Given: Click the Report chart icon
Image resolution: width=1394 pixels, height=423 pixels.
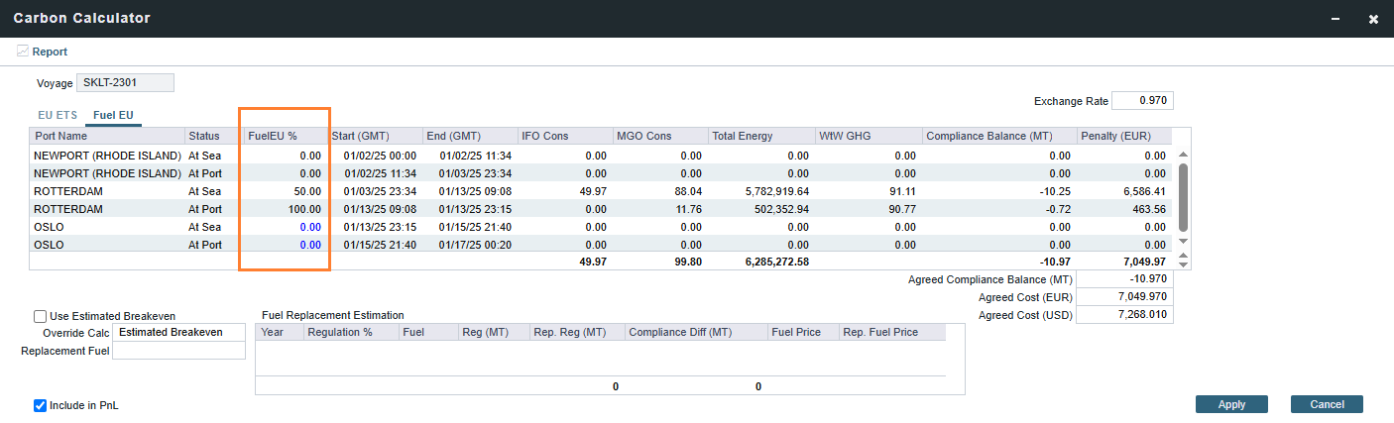Looking at the screenshot, I should [x=23, y=52].
